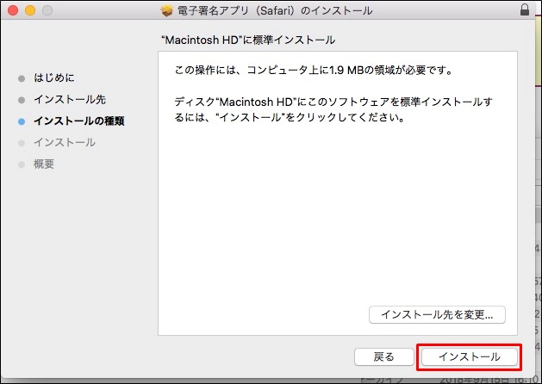Close the installer with the red button
This screenshot has width=542, height=384.
[13, 10]
